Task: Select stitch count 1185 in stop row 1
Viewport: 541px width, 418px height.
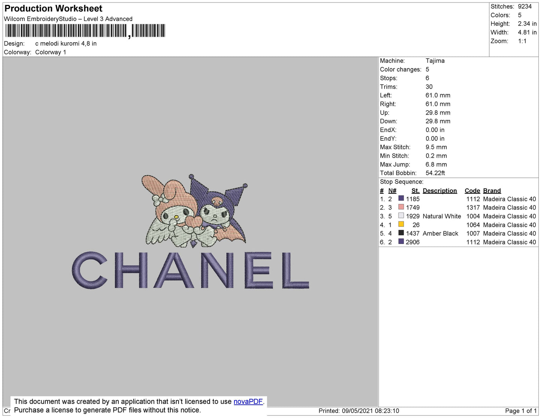Action: pos(413,199)
